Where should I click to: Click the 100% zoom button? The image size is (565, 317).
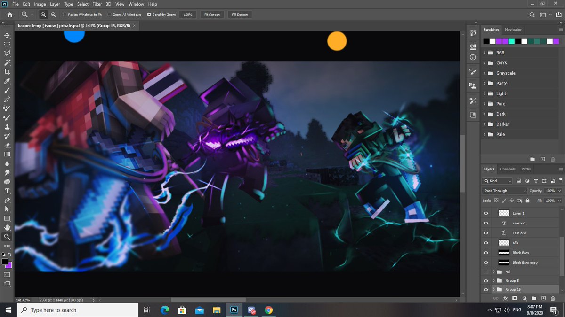click(x=188, y=15)
